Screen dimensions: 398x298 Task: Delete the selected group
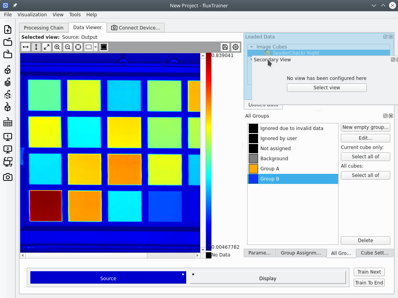pyautogui.click(x=365, y=241)
